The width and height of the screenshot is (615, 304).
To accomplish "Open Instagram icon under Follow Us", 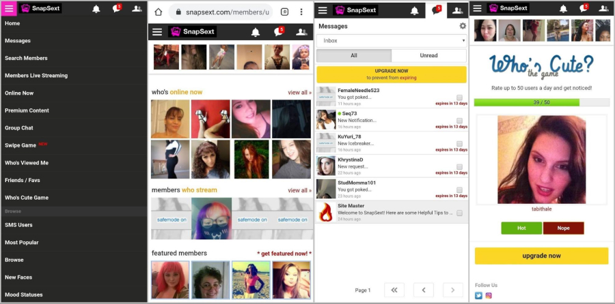I will 489,296.
